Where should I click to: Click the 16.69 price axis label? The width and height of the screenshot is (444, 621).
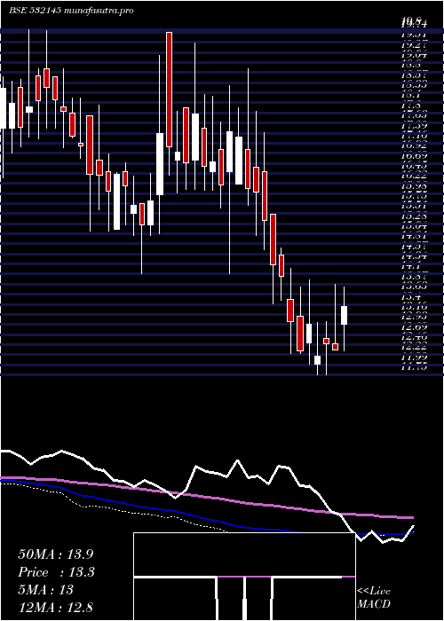414,156
